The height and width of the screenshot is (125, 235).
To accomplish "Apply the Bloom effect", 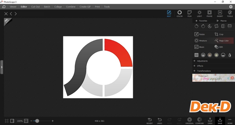I will pos(199,47).
